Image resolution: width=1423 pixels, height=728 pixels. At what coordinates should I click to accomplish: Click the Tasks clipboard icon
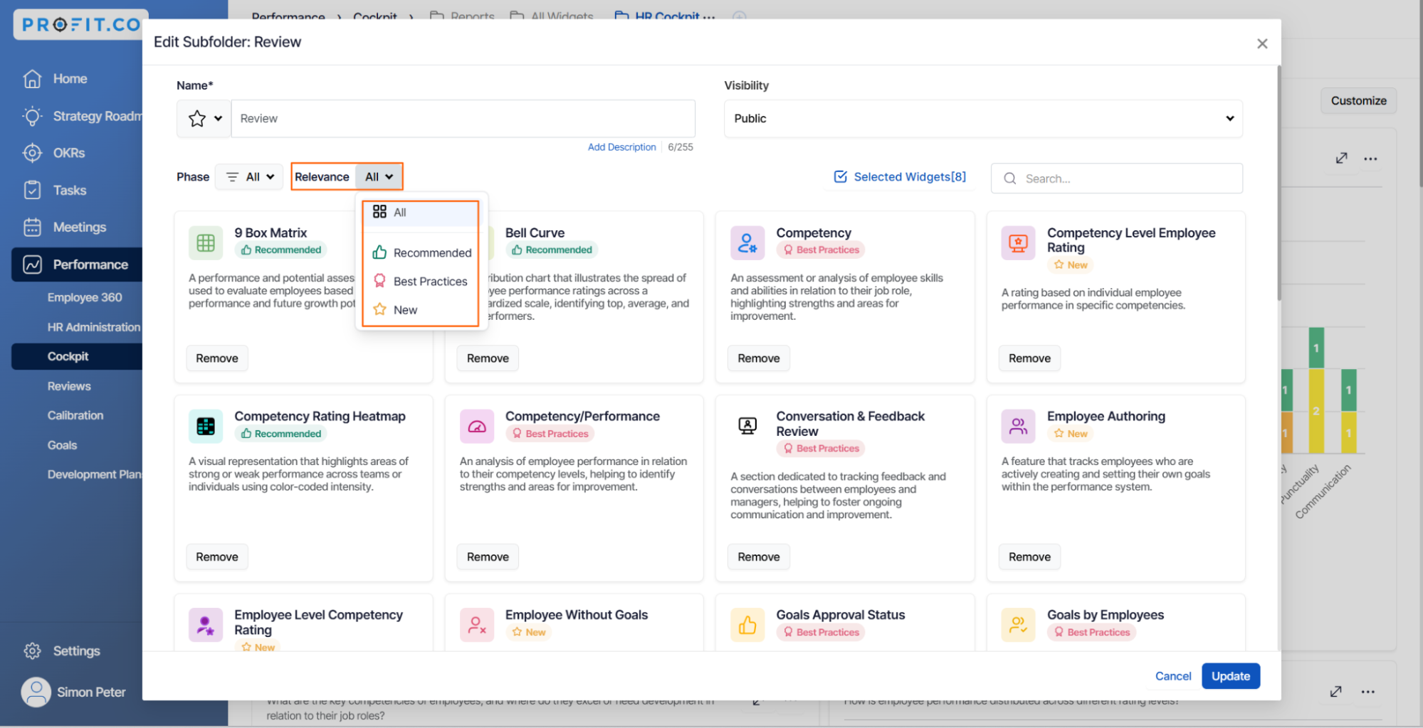[32, 190]
